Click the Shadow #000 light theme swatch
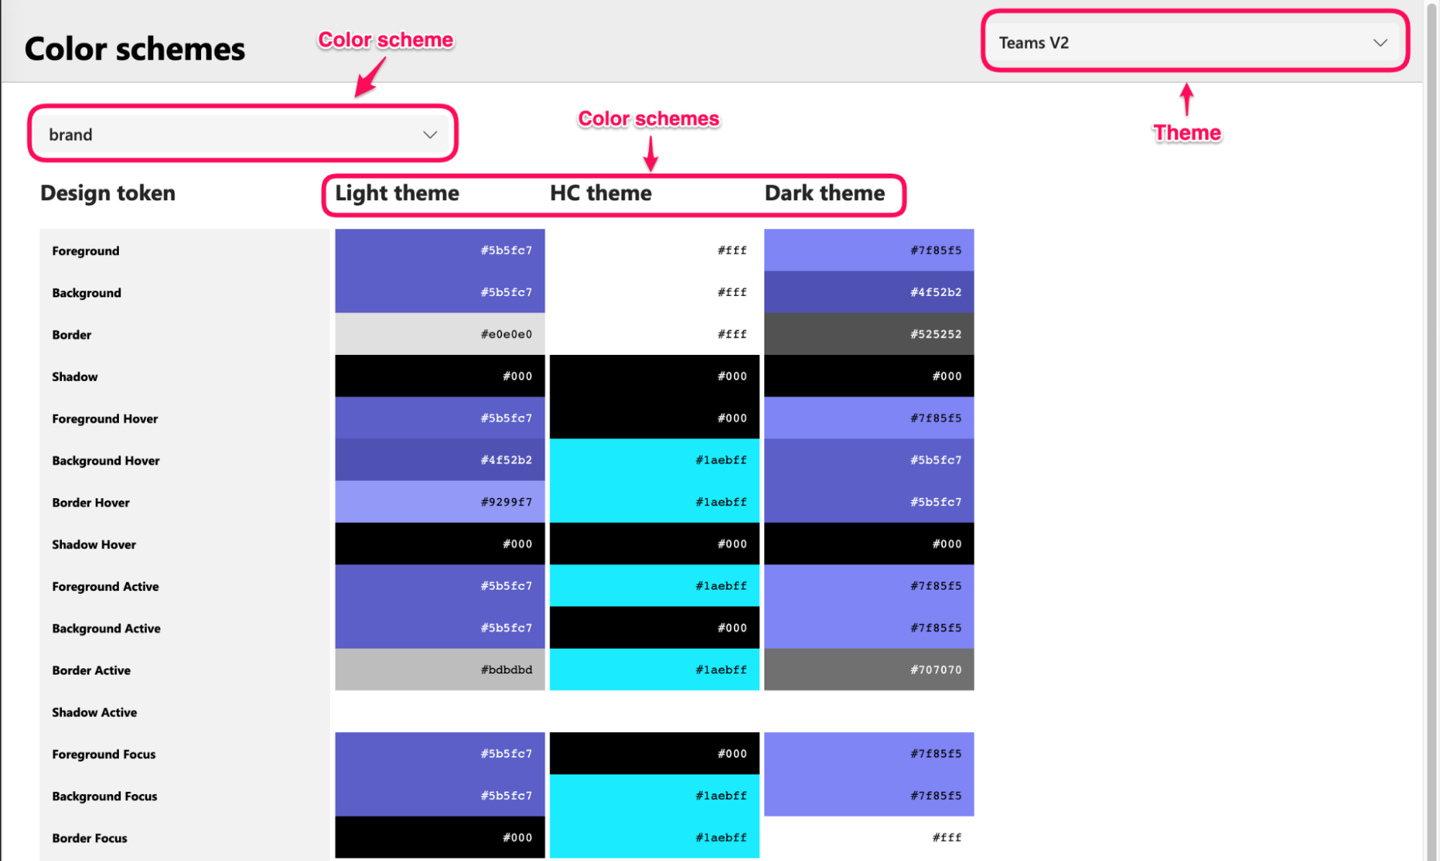Viewport: 1440px width, 861px height. pos(439,375)
